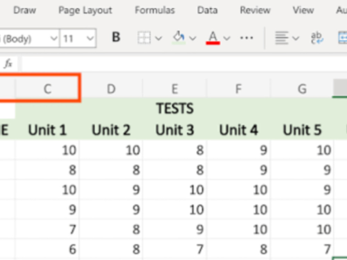347x260 pixels.
Task: Apply fill color bucket icon
Action: click(179, 37)
